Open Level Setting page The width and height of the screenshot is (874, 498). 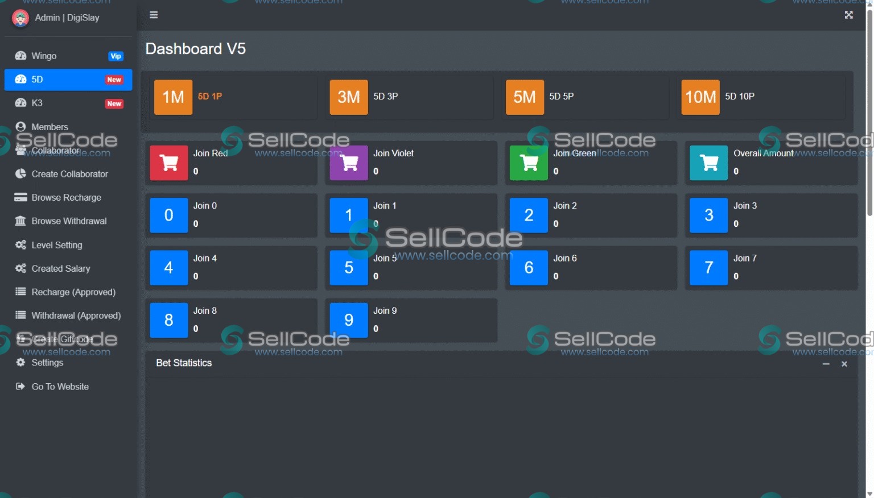pyautogui.click(x=68, y=245)
